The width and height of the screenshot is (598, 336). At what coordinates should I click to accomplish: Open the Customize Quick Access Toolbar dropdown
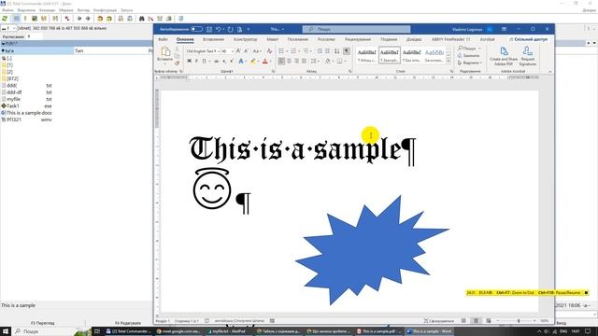coord(249,29)
